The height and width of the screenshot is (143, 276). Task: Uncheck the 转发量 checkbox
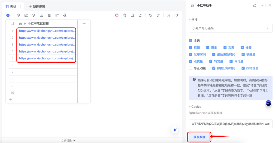click(211, 61)
